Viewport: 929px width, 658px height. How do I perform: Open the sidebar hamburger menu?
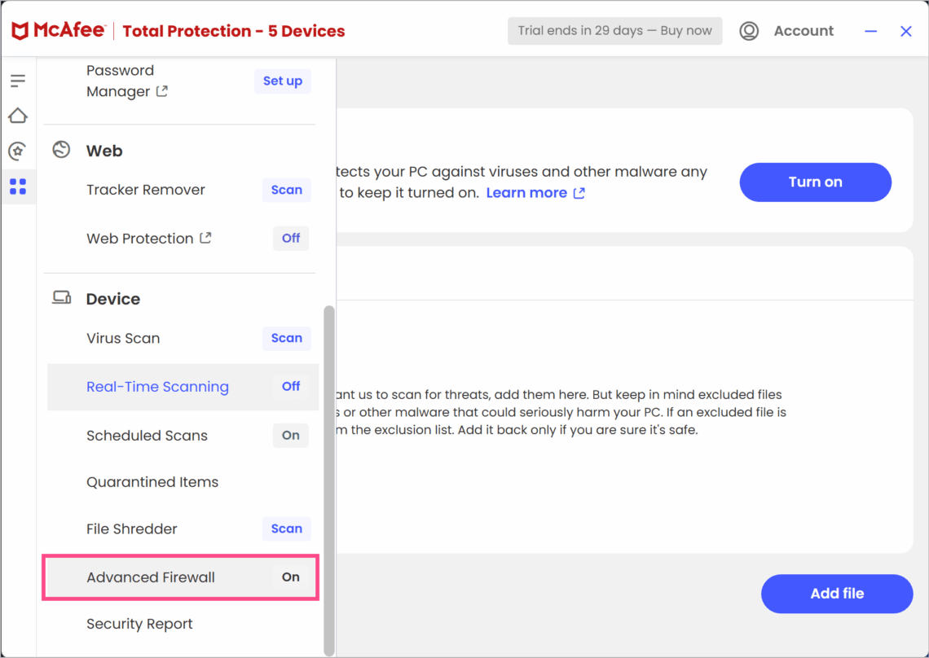pos(18,80)
